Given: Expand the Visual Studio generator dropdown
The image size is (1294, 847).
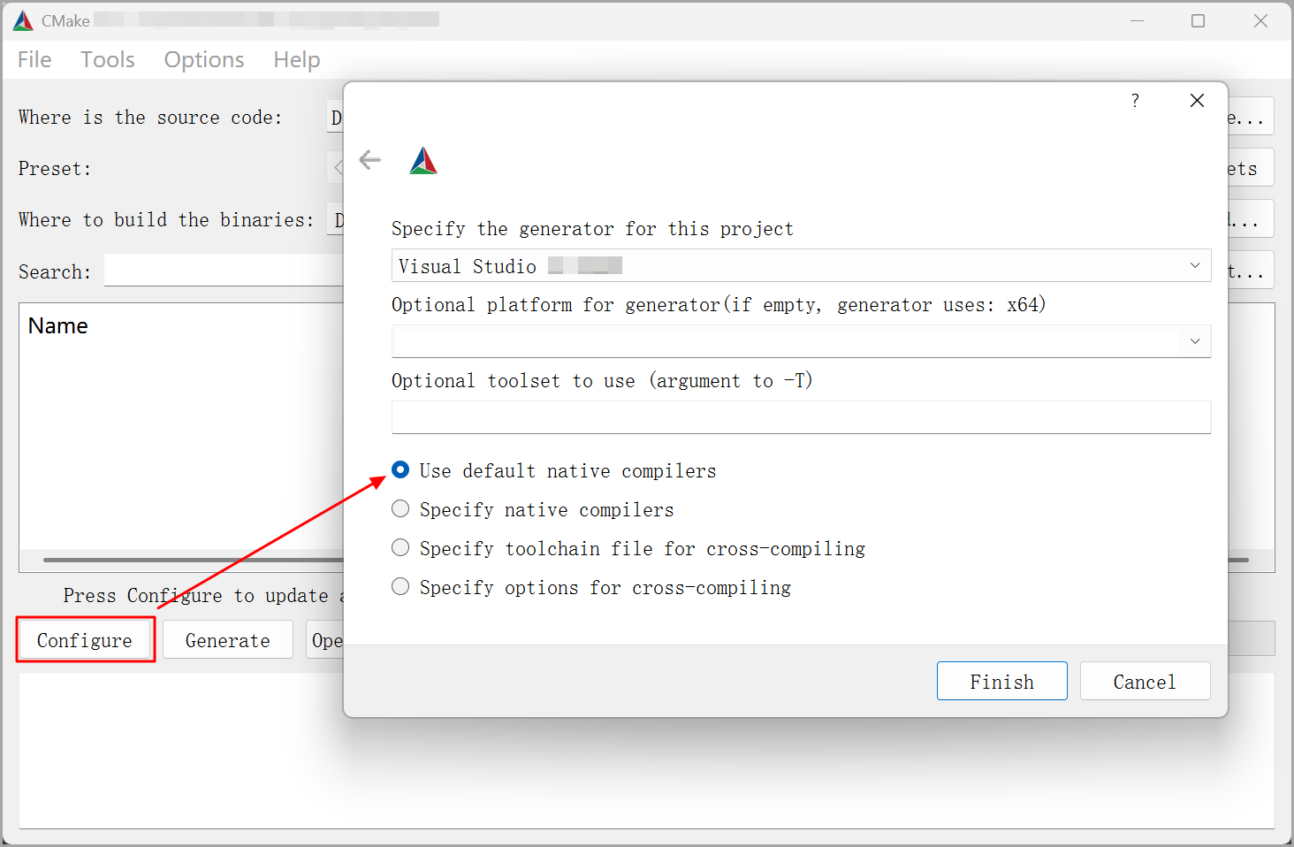Looking at the screenshot, I should click(801, 265).
